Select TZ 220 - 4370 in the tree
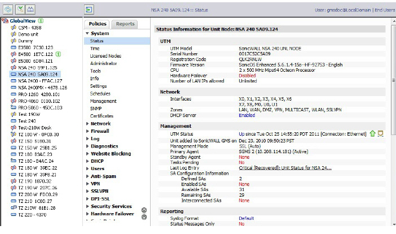Viewport: 396px width, 234px height. 32,215
